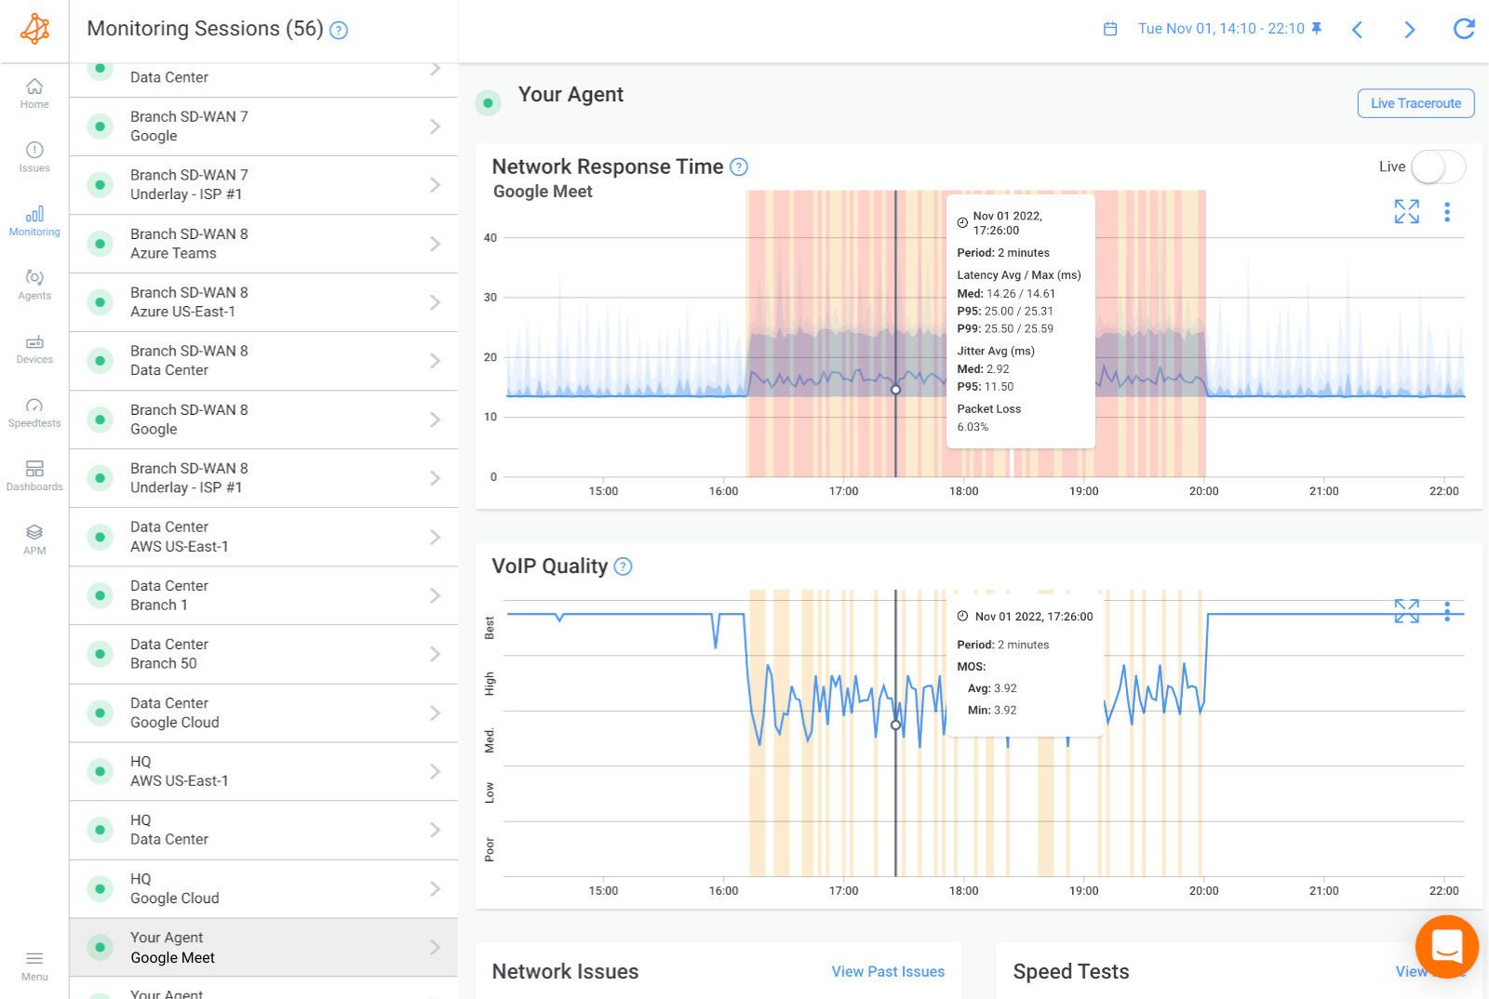
Task: Open the VoIP Quality chart options menu
Action: point(1447,612)
